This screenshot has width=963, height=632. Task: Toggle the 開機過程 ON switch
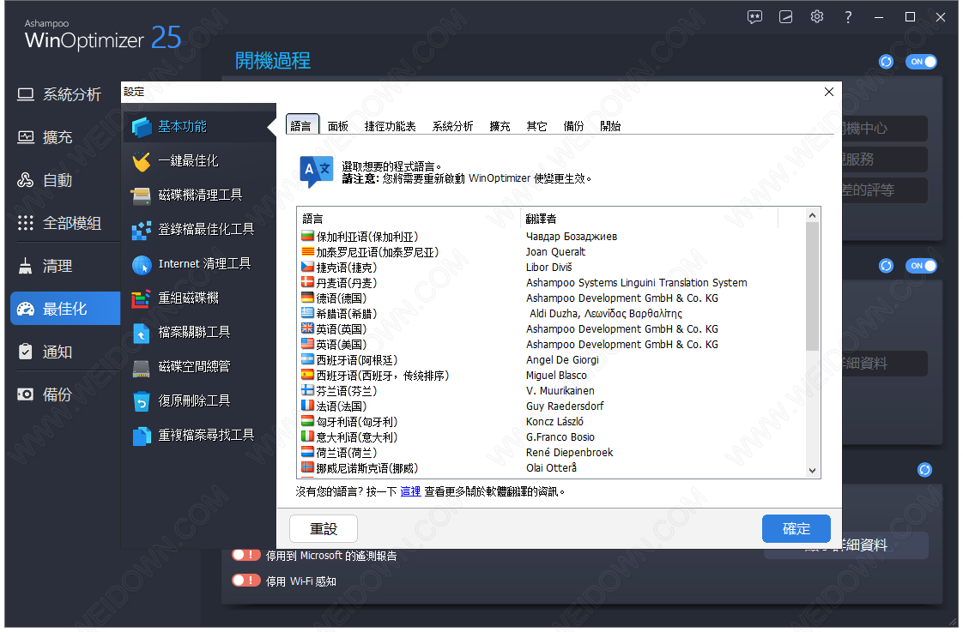click(x=921, y=62)
